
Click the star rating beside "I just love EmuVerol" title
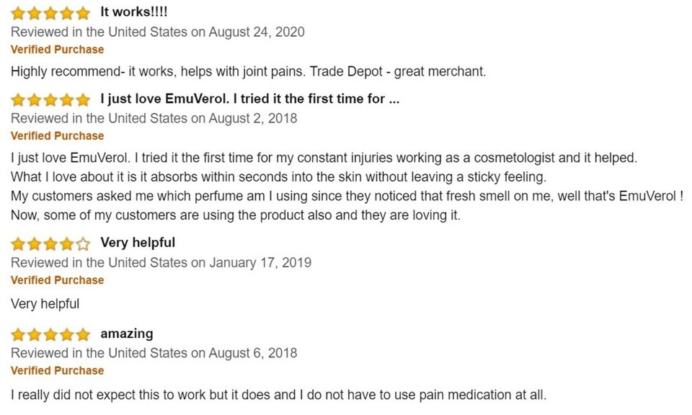click(x=50, y=99)
